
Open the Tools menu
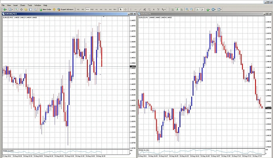[x=30, y=5]
